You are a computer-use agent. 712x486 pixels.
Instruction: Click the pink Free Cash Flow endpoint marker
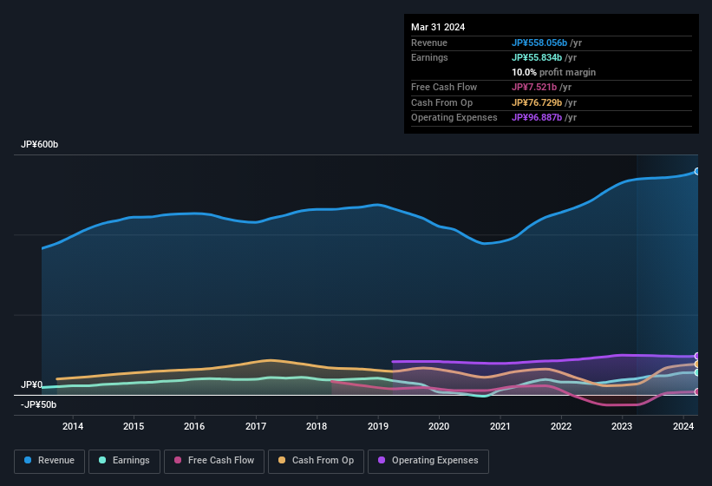696,392
